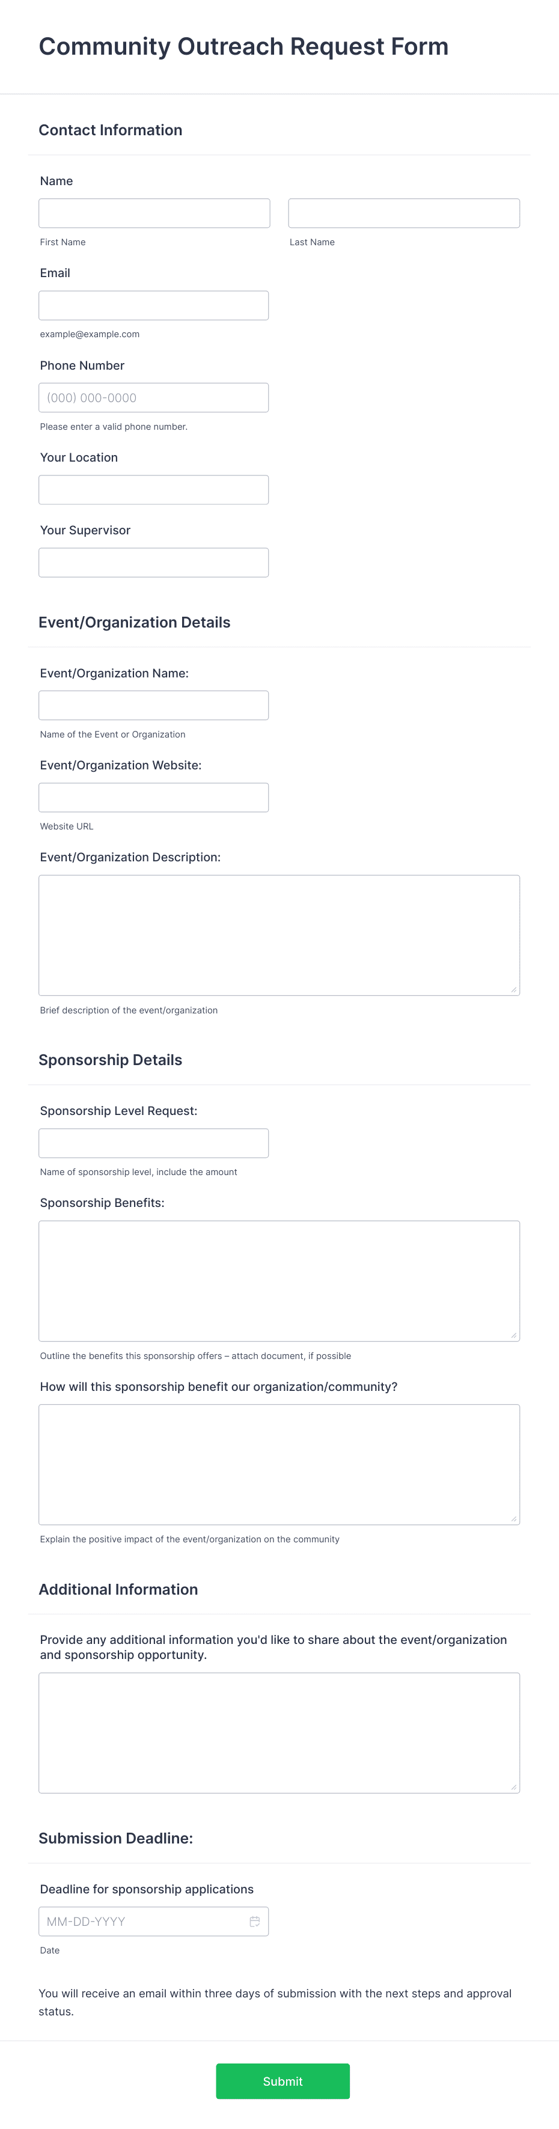
Task: Select the Sponsorship Level Request field
Action: (x=154, y=1142)
